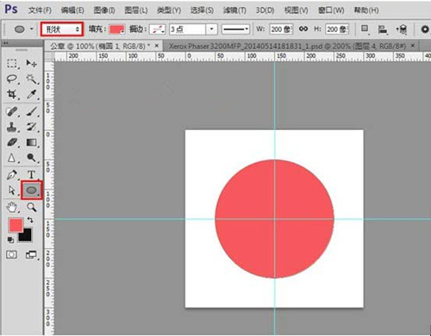
Task: Reset default foreground and background colors
Action: coord(10,240)
